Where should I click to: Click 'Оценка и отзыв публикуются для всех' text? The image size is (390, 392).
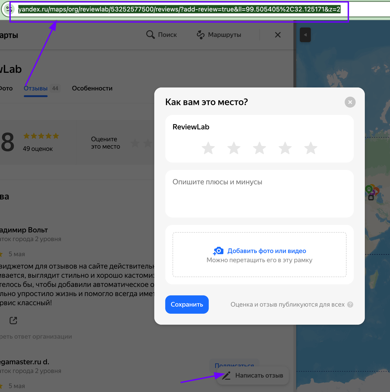pyautogui.click(x=288, y=304)
